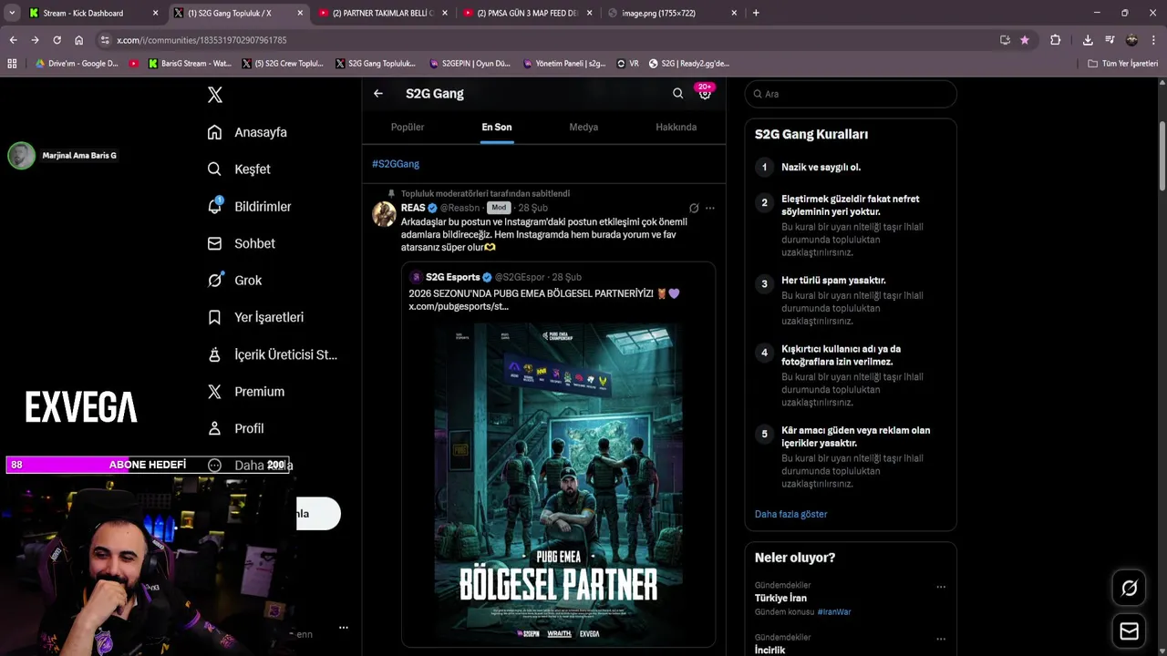This screenshot has height=656, width=1167.
Task: Open Grok from sidebar
Action: [234, 281]
